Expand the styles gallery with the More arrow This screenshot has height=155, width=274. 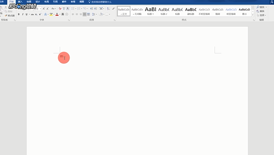[253, 15]
